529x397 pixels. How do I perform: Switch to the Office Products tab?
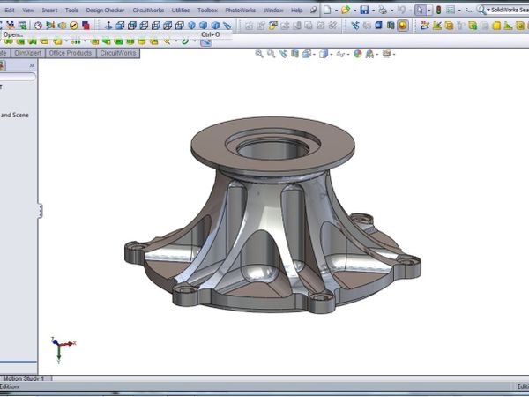[x=71, y=53]
